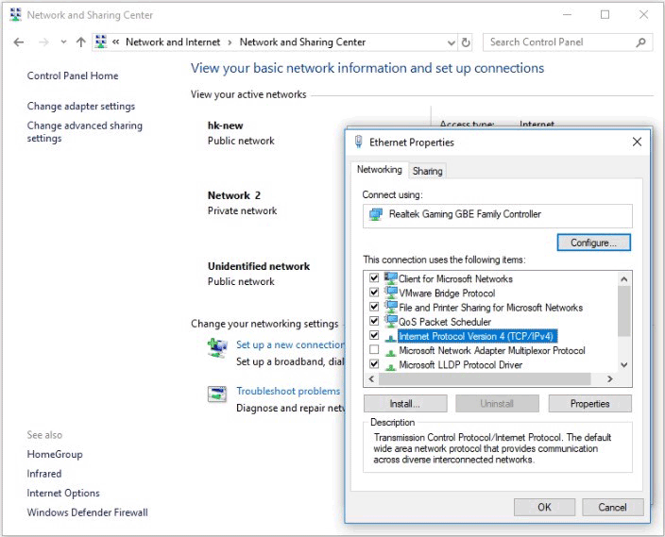Select VMware Bridge Protocol list item

447,294
